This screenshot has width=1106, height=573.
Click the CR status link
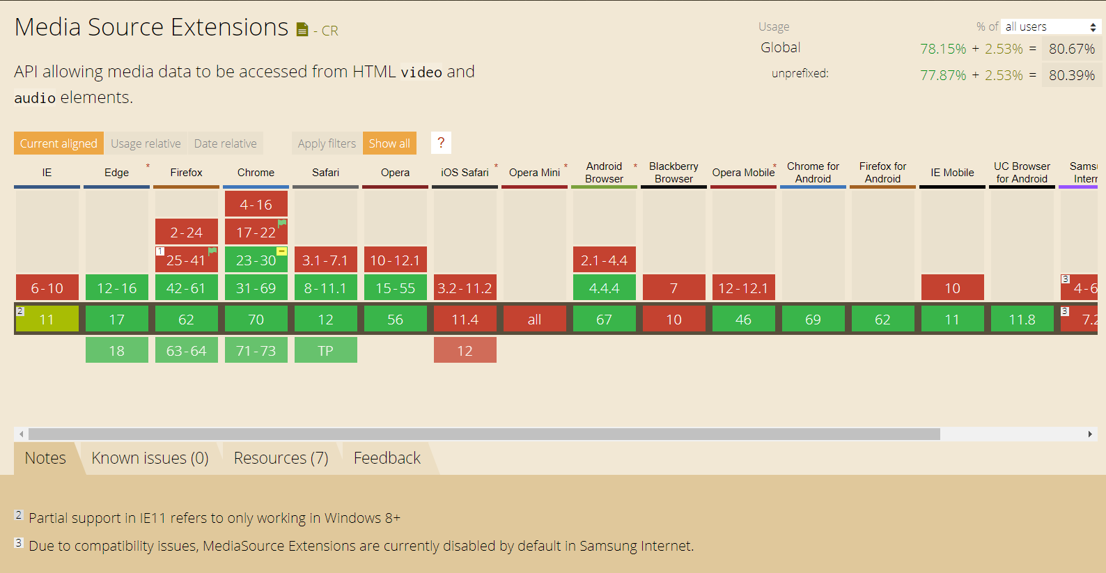(x=329, y=31)
